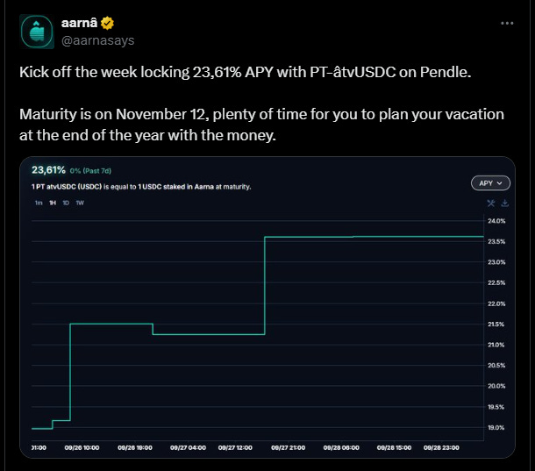The image size is (535, 471).
Task: Click the 09/28 15:00 x-axis label
Action: pos(394,447)
